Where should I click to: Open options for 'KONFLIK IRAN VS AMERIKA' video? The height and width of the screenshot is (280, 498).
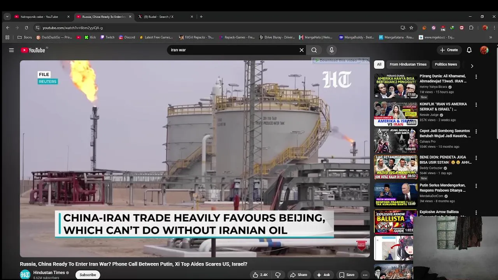[476, 105]
